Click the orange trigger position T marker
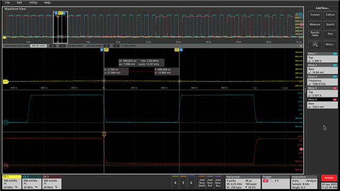This screenshot has width=340, height=191. coord(104,134)
